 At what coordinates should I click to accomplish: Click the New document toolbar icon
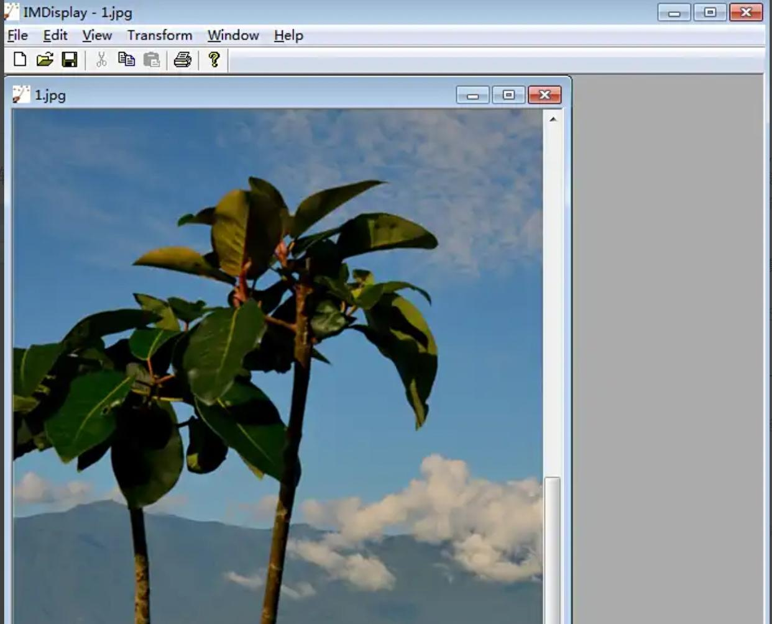(x=20, y=60)
